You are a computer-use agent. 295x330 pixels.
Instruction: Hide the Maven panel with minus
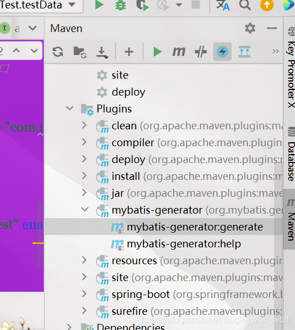(x=272, y=28)
